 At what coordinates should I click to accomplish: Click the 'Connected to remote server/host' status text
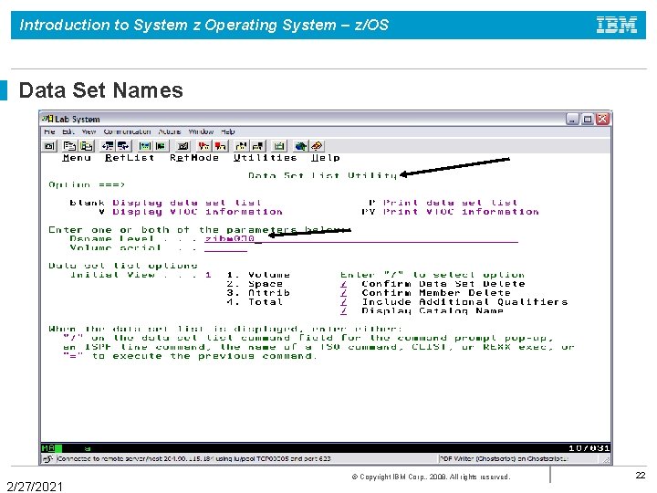(194, 458)
